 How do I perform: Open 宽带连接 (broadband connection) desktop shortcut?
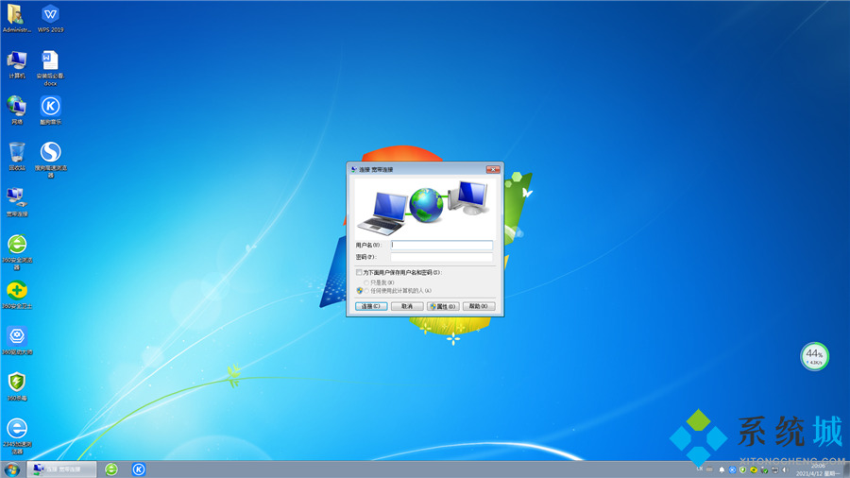(x=17, y=202)
